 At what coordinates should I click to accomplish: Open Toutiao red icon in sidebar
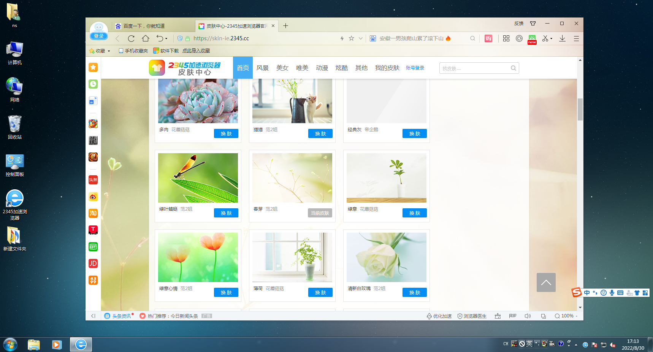[x=93, y=180]
